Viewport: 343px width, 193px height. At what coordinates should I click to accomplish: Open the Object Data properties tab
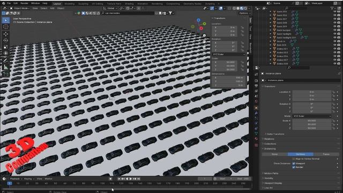tap(256, 134)
